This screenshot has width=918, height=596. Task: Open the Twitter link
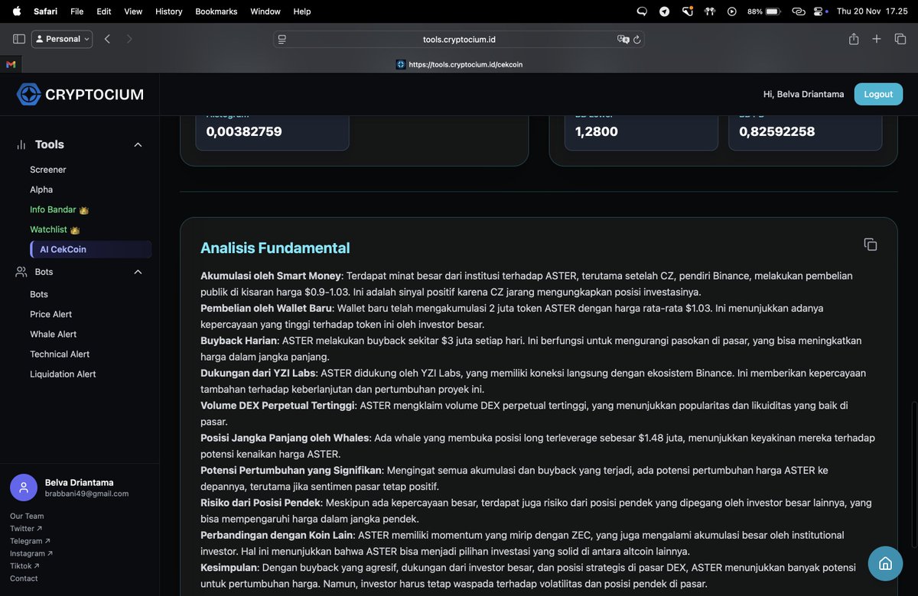[26, 528]
